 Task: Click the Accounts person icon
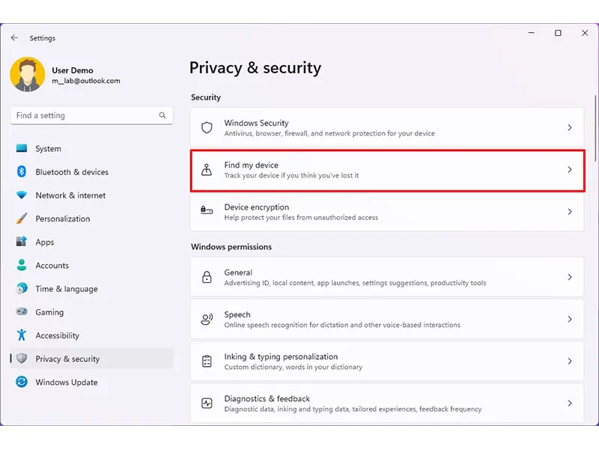point(22,265)
